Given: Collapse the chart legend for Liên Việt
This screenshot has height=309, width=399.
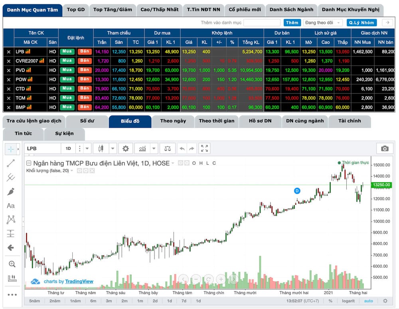Looking at the screenshot, I should tap(29, 163).
